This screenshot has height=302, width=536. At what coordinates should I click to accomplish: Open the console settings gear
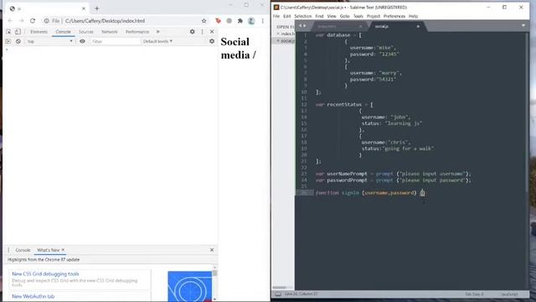pyautogui.click(x=212, y=41)
